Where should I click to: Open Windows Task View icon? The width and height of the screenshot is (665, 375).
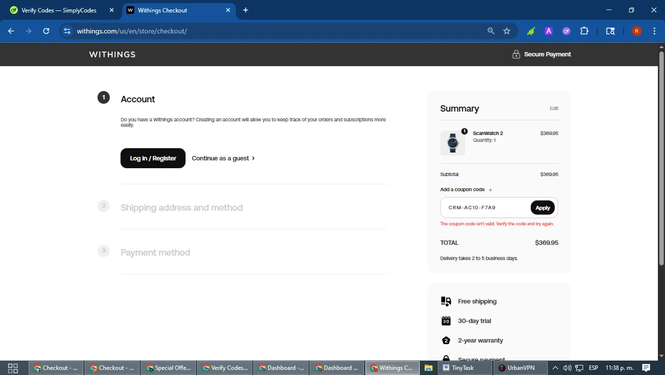coord(13,368)
